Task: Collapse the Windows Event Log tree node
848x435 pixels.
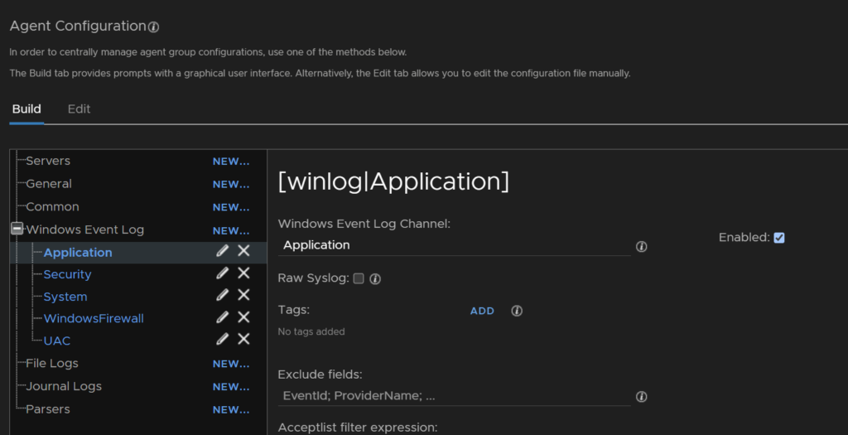Action: 17,229
